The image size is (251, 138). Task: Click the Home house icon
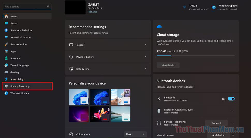[6, 16]
